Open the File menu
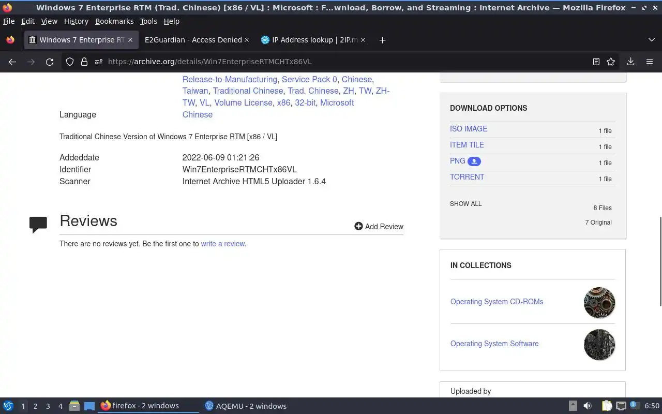This screenshot has height=414, width=662. tap(9, 21)
